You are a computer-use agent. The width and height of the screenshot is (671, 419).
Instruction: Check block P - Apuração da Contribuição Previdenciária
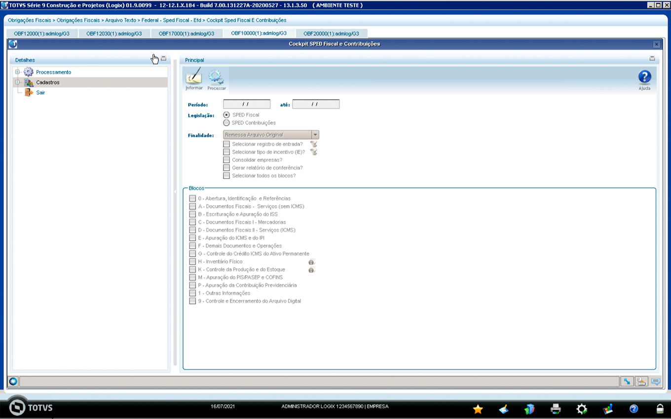pyautogui.click(x=192, y=285)
